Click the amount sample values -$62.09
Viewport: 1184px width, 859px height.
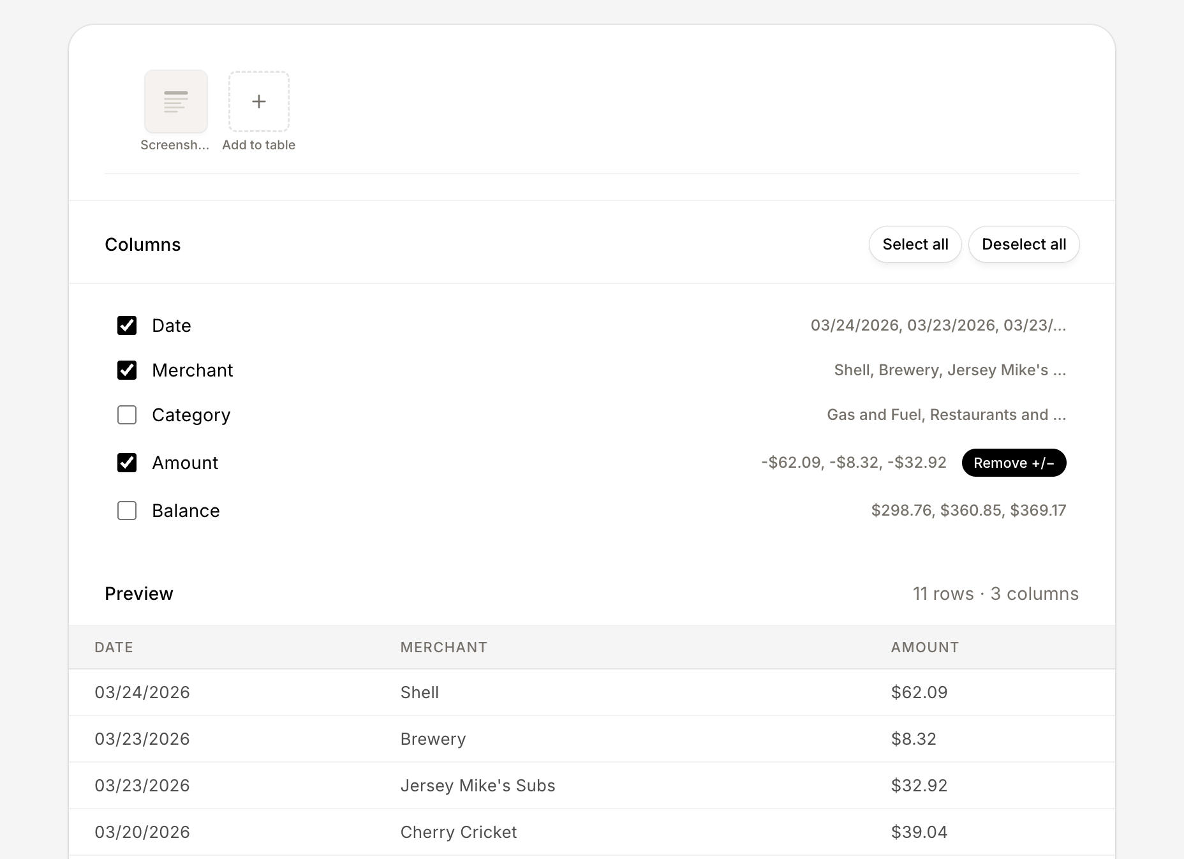point(854,463)
